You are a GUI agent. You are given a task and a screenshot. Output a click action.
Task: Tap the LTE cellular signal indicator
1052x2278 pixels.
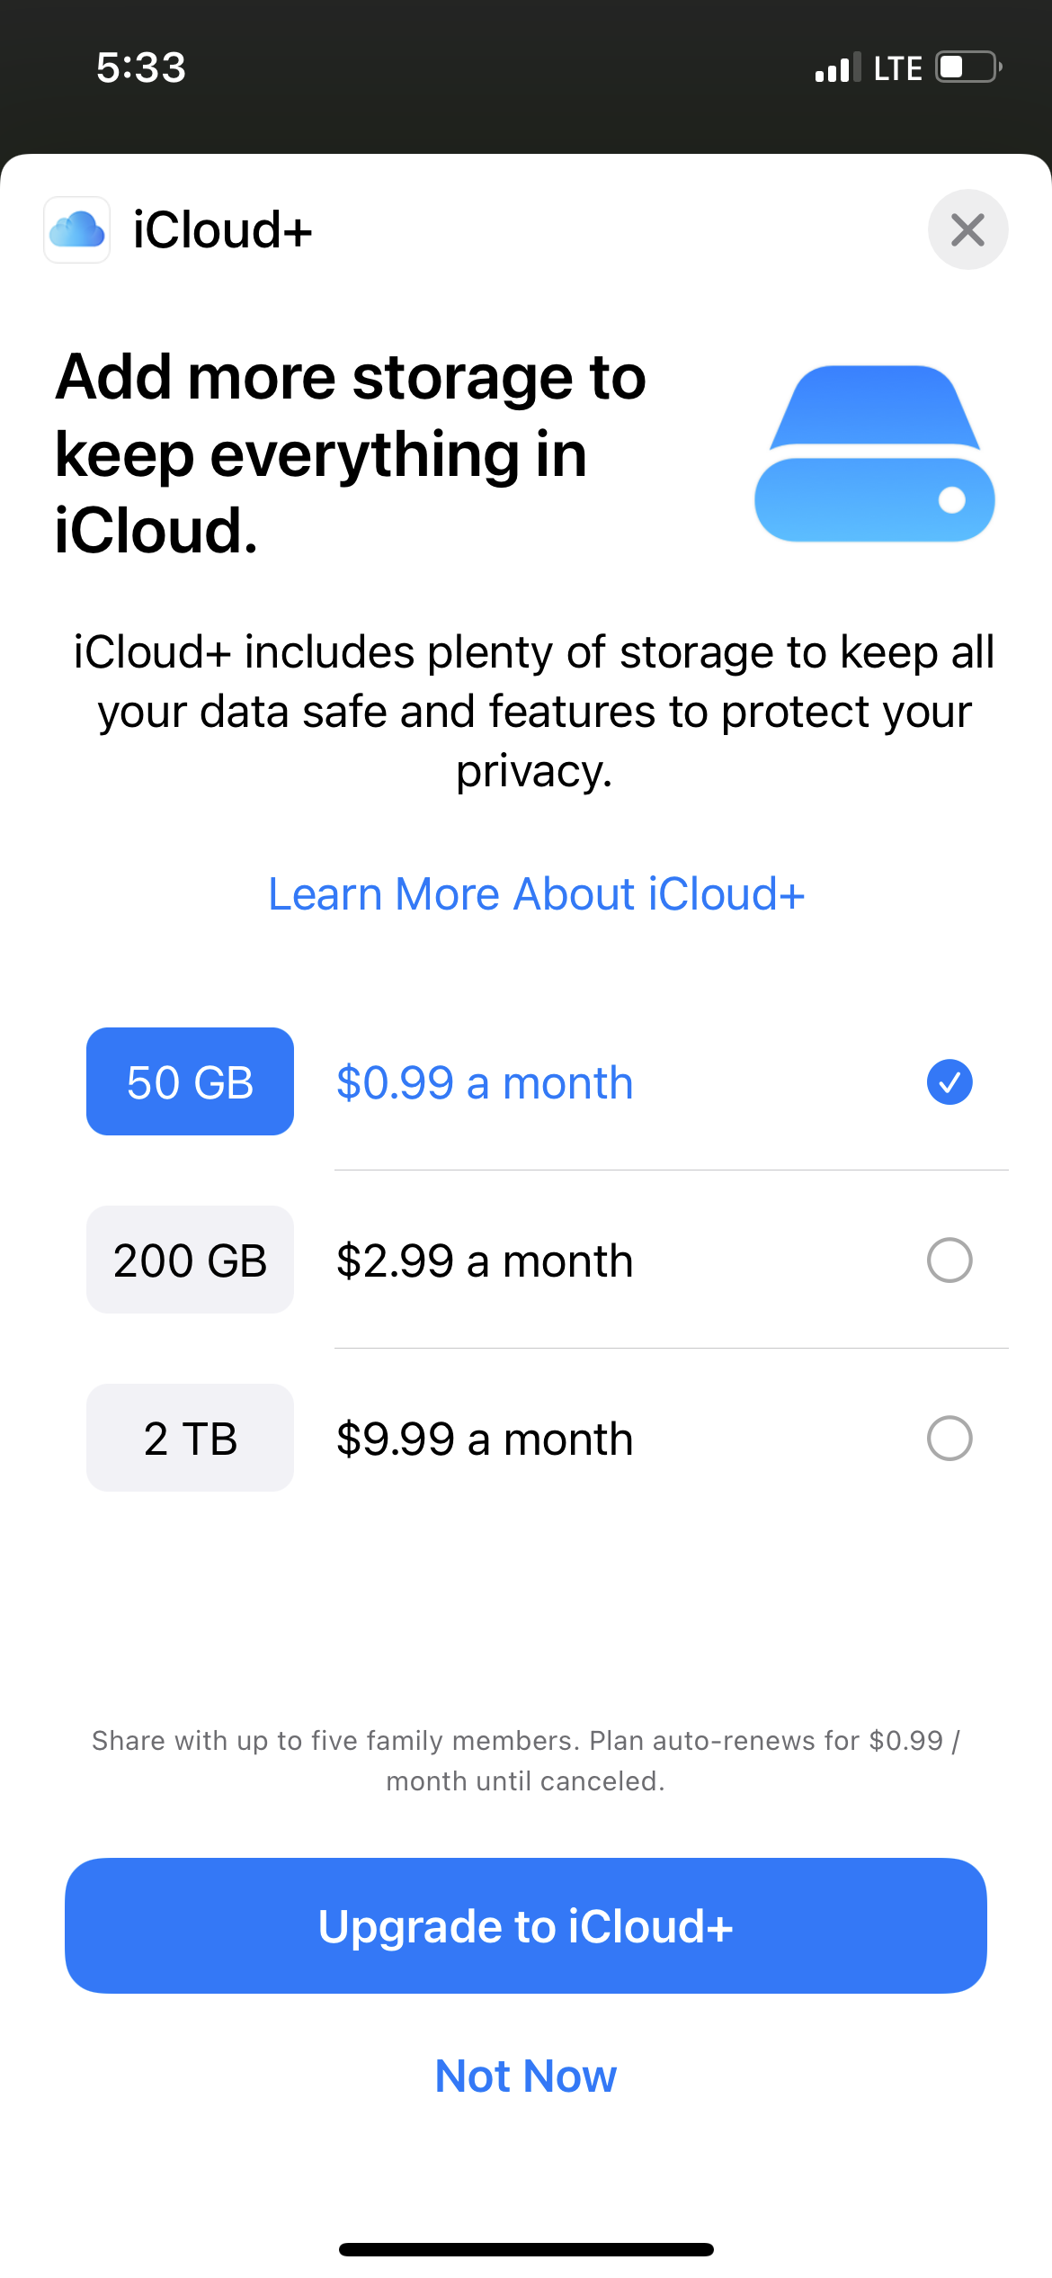point(868,68)
